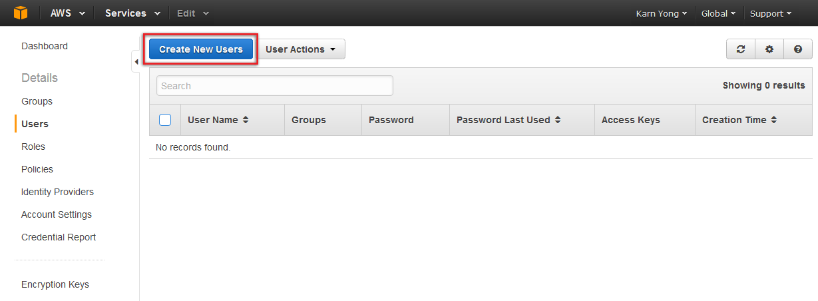This screenshot has width=818, height=301.
Task: Sort by Password Last Used arrows
Action: [558, 120]
